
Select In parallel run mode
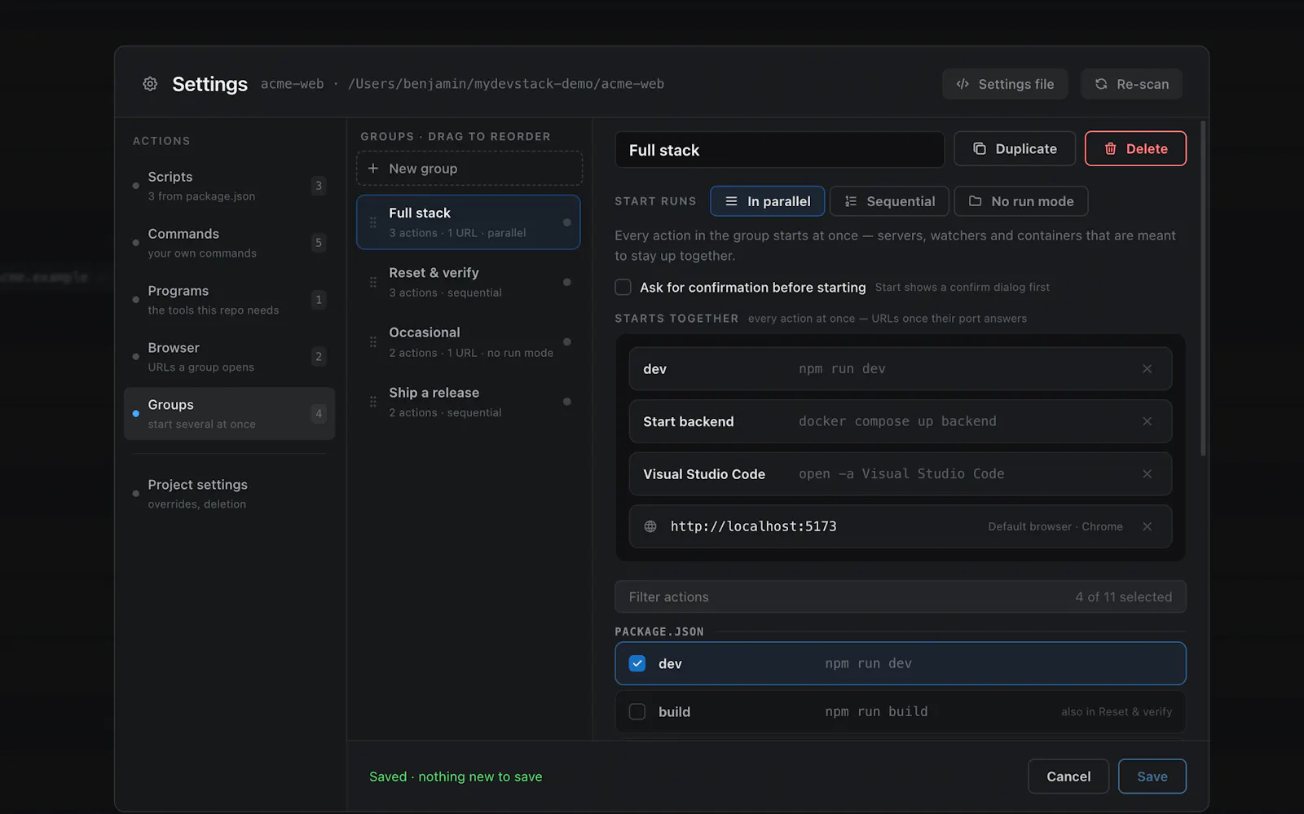coord(767,201)
